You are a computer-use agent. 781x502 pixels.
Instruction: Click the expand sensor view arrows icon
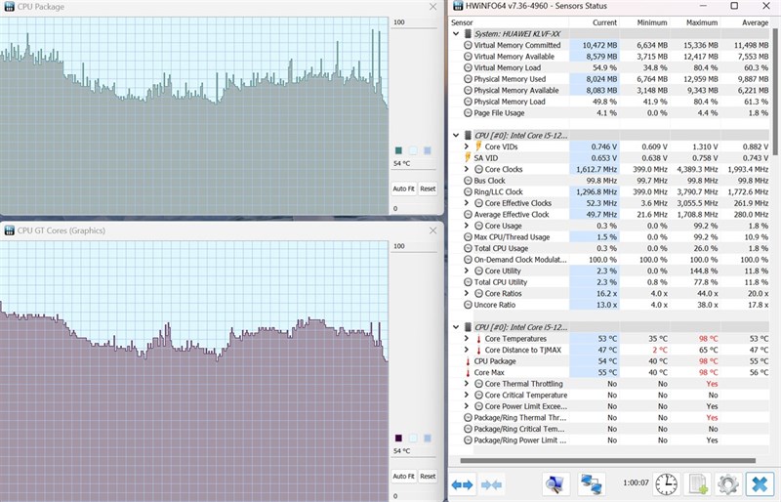(x=462, y=484)
